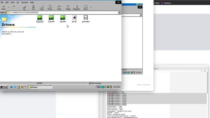Click the Add a note here field
Screen dimensions: 210x118
click(144, 85)
